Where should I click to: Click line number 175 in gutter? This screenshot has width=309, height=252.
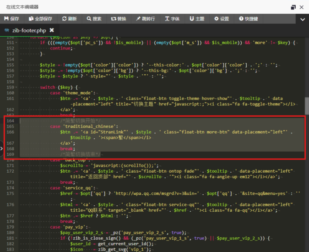coord(10,193)
